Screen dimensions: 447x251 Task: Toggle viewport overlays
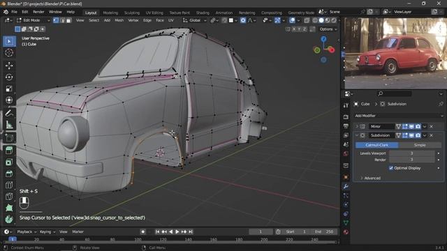coord(292,20)
